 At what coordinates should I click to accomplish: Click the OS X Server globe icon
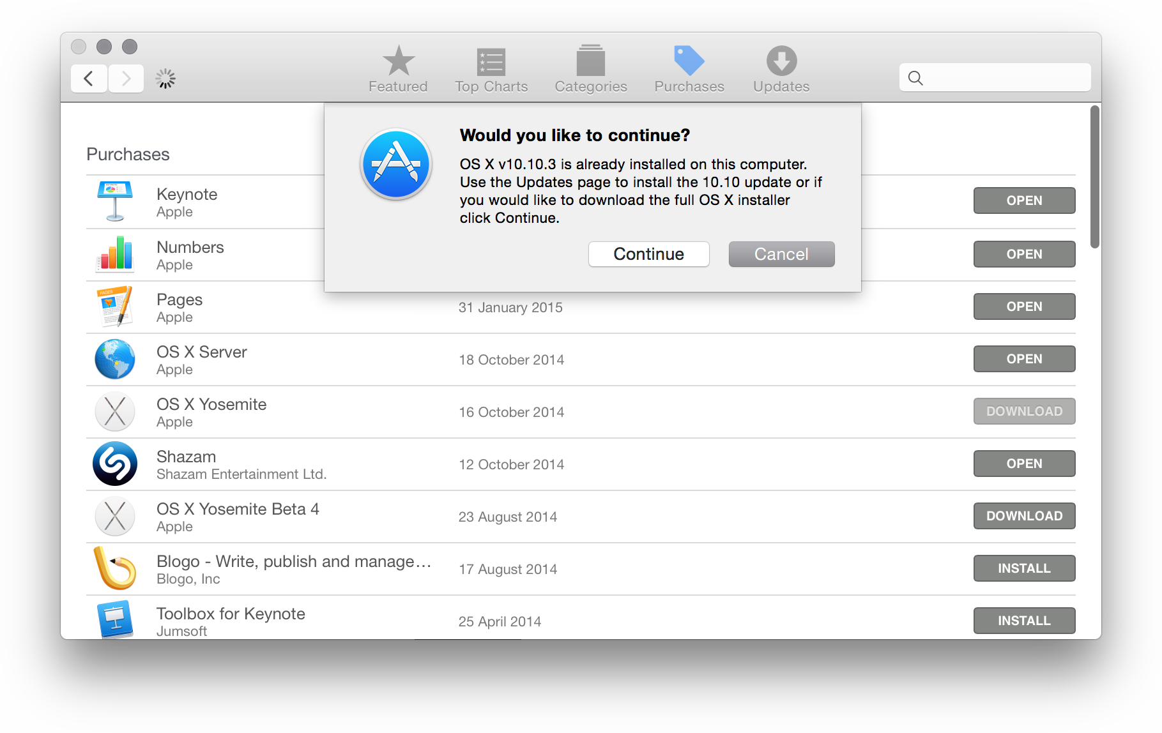pyautogui.click(x=115, y=359)
